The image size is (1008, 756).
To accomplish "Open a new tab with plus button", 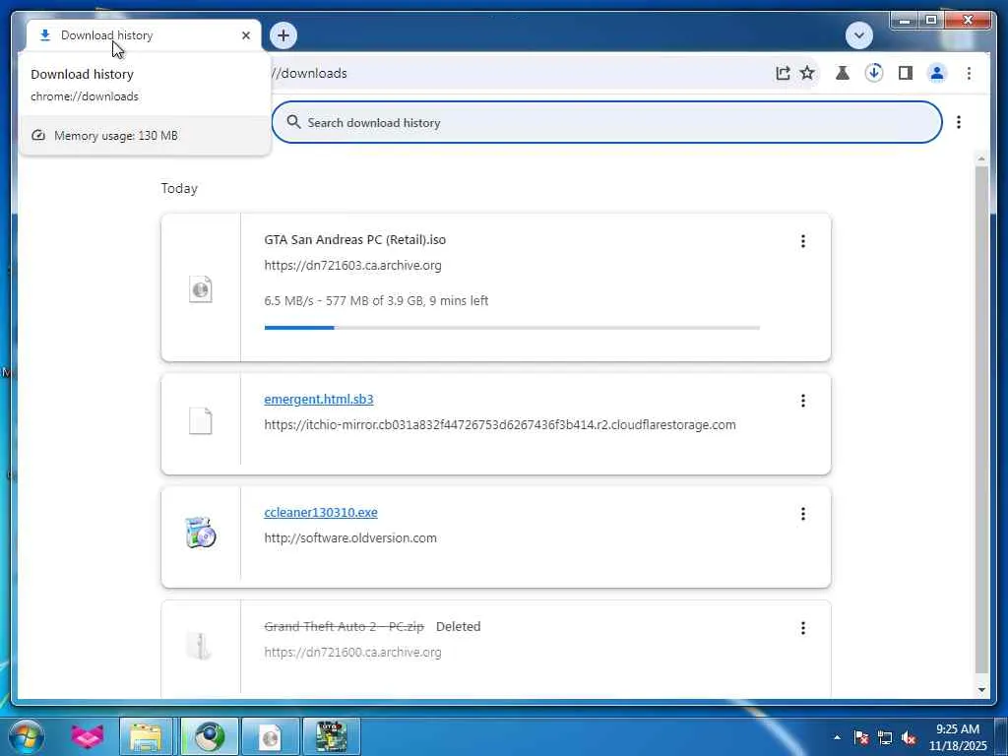I will 283,35.
